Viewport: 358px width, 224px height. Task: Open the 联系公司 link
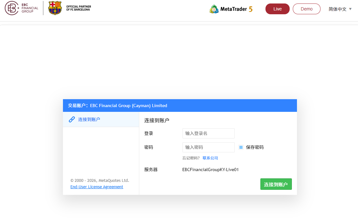pos(210,158)
